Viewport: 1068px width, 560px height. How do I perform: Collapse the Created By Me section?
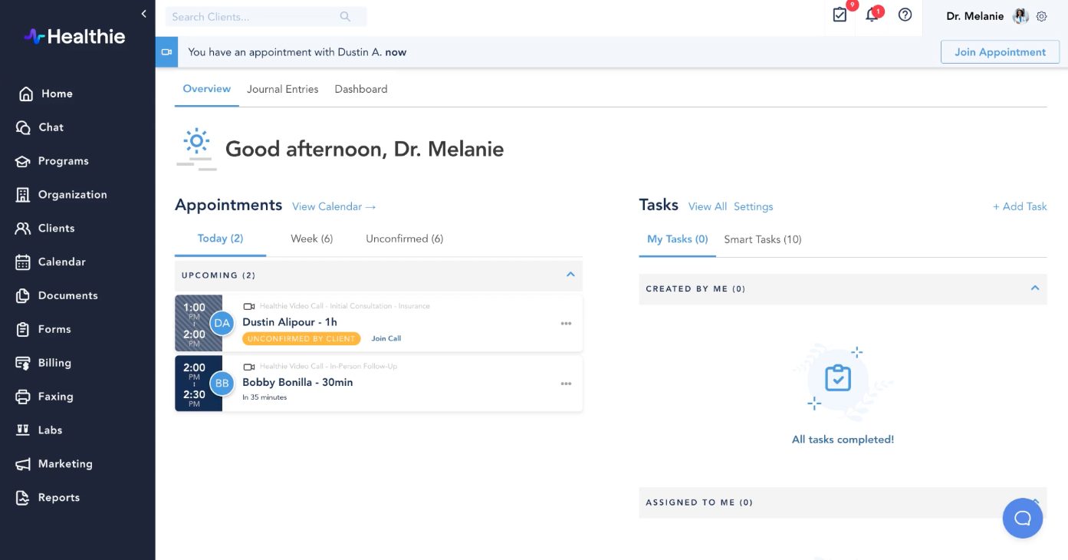[x=1034, y=288]
